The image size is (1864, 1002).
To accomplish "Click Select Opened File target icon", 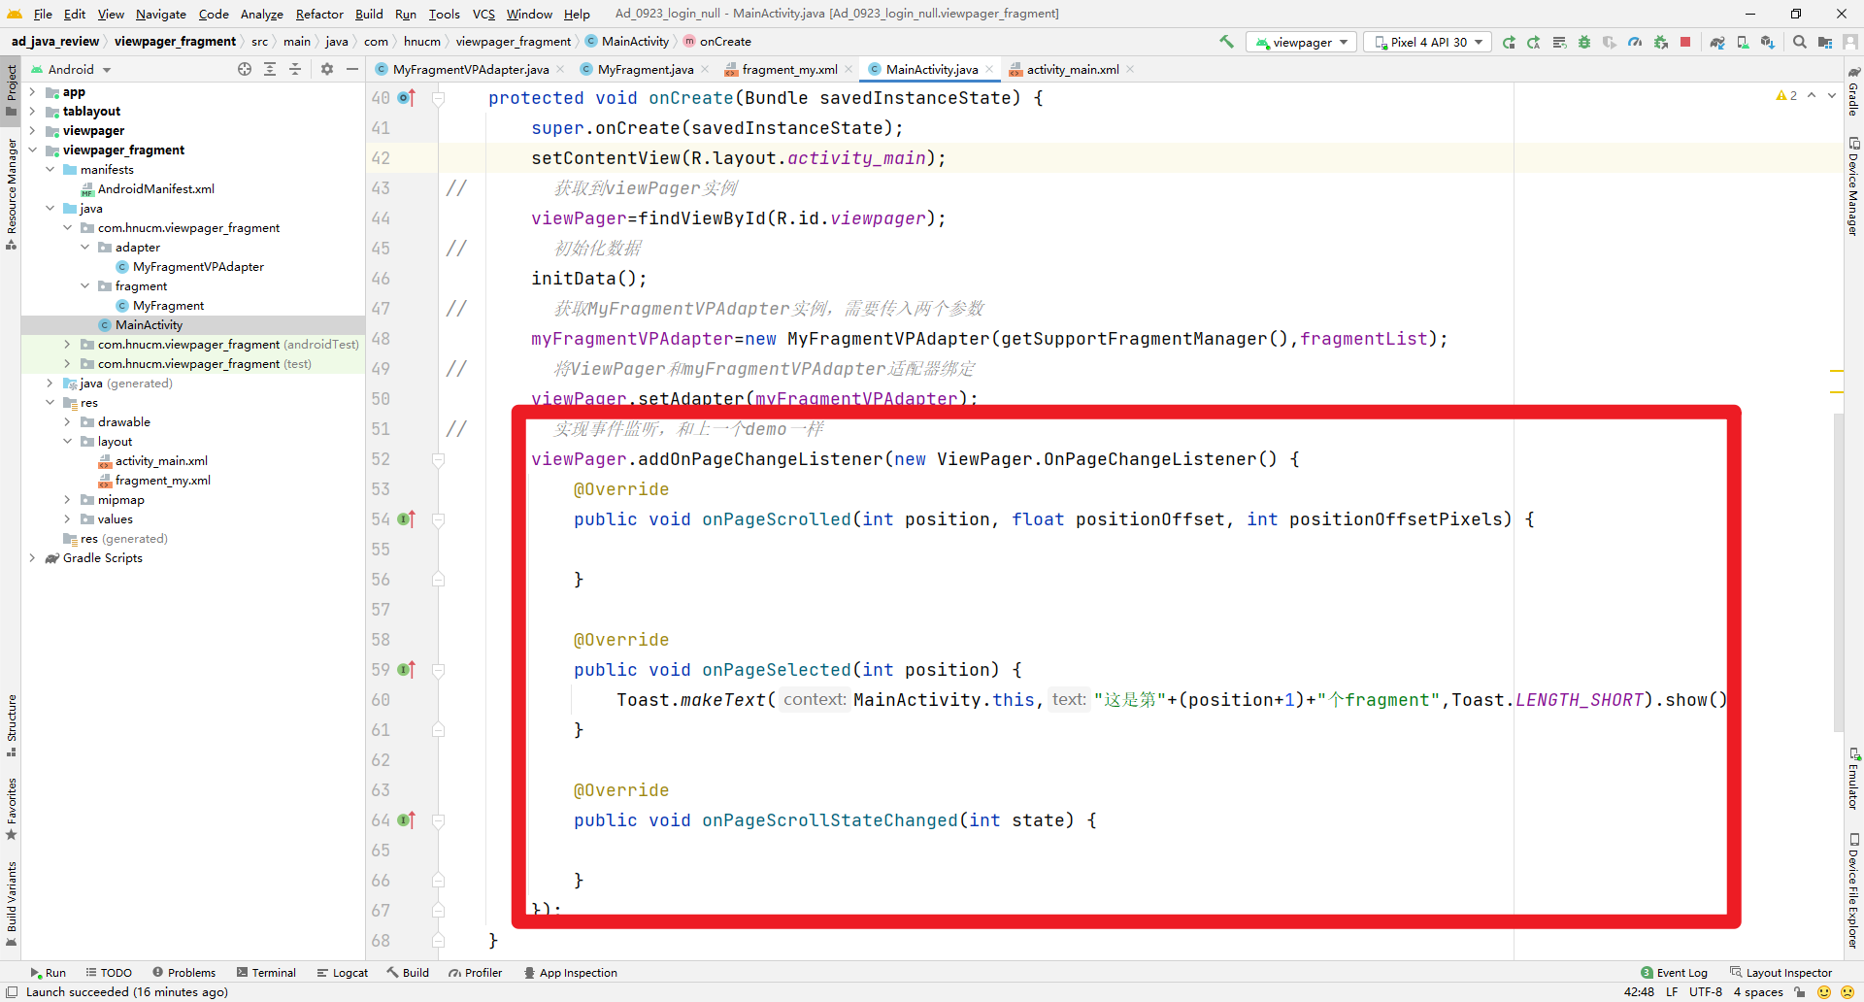I will click(x=245, y=69).
